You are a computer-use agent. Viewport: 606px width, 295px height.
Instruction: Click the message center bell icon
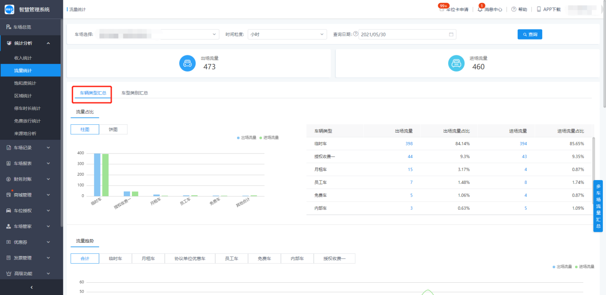pyautogui.click(x=480, y=9)
